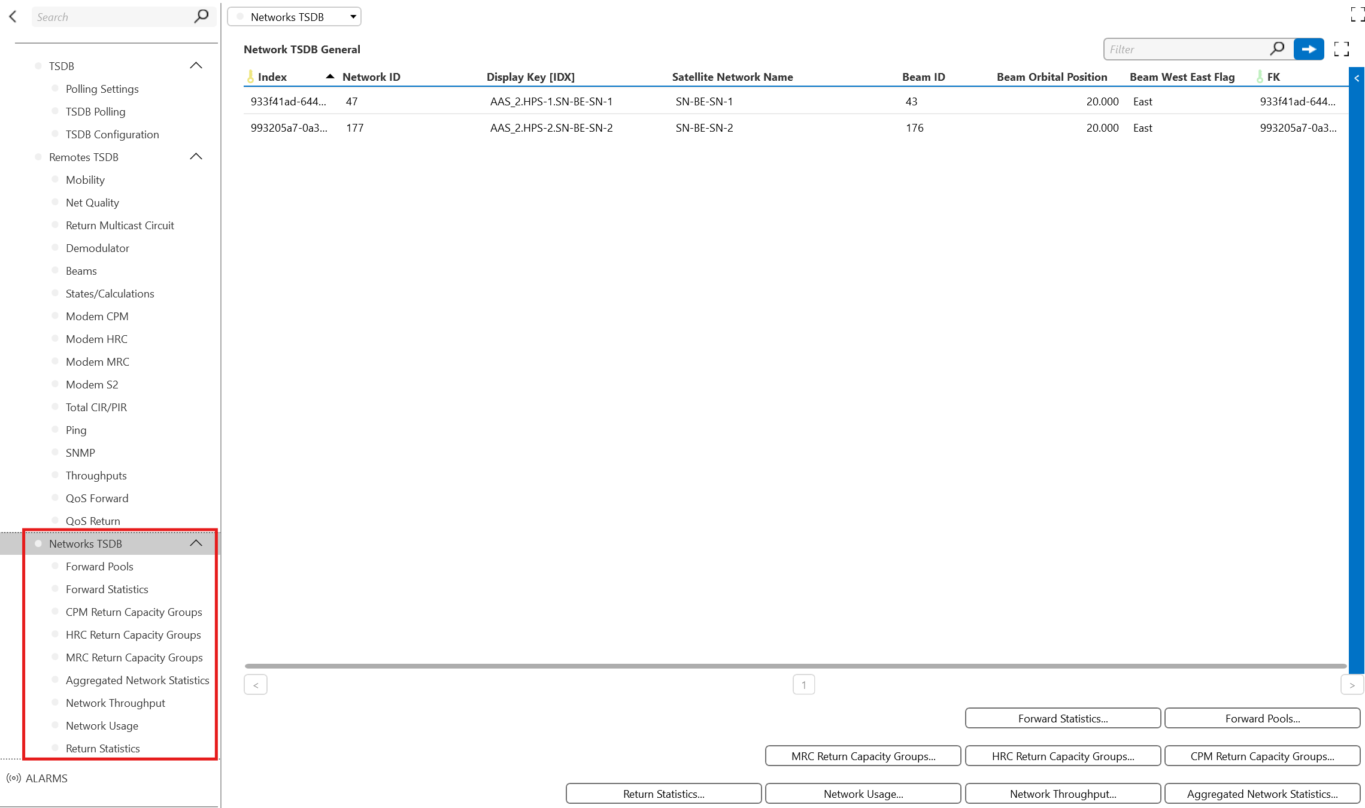
Task: Click the Network Usage... button
Action: [863, 794]
